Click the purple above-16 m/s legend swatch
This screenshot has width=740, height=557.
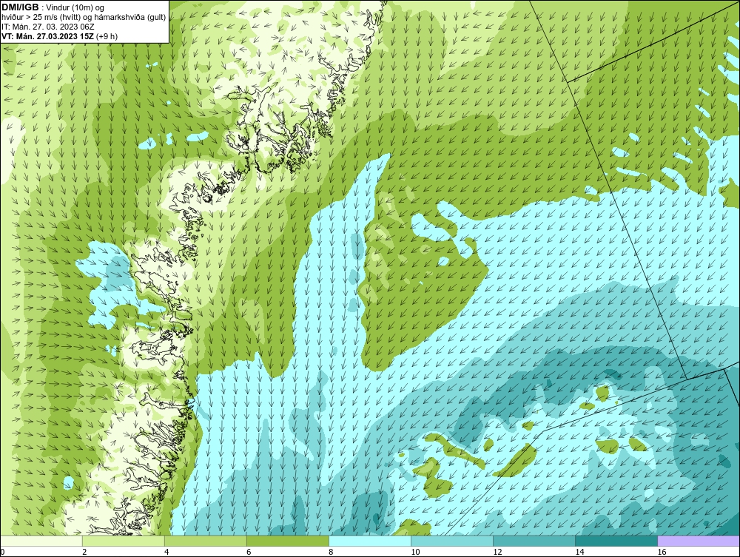point(699,541)
